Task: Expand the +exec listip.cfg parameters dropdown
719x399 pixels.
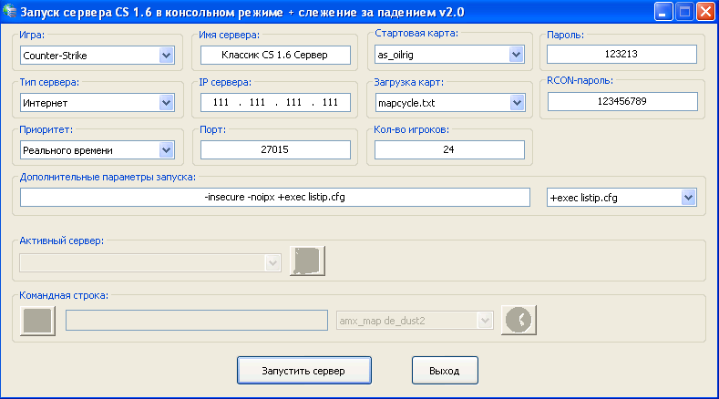Action: coord(688,198)
